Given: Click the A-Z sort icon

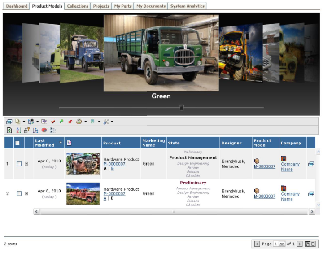Looking at the screenshot, I should point(18,130).
